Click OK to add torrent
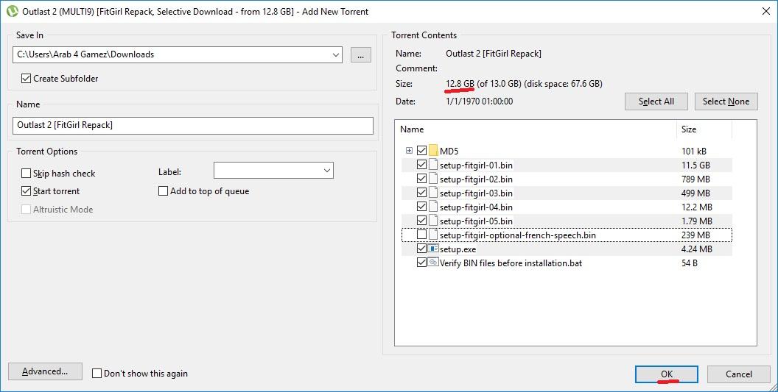This screenshot has height=392, width=778. tap(666, 374)
